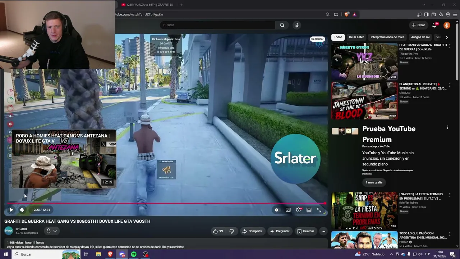Click the Compartir share button
The height and width of the screenshot is (259, 460).
[252, 231]
